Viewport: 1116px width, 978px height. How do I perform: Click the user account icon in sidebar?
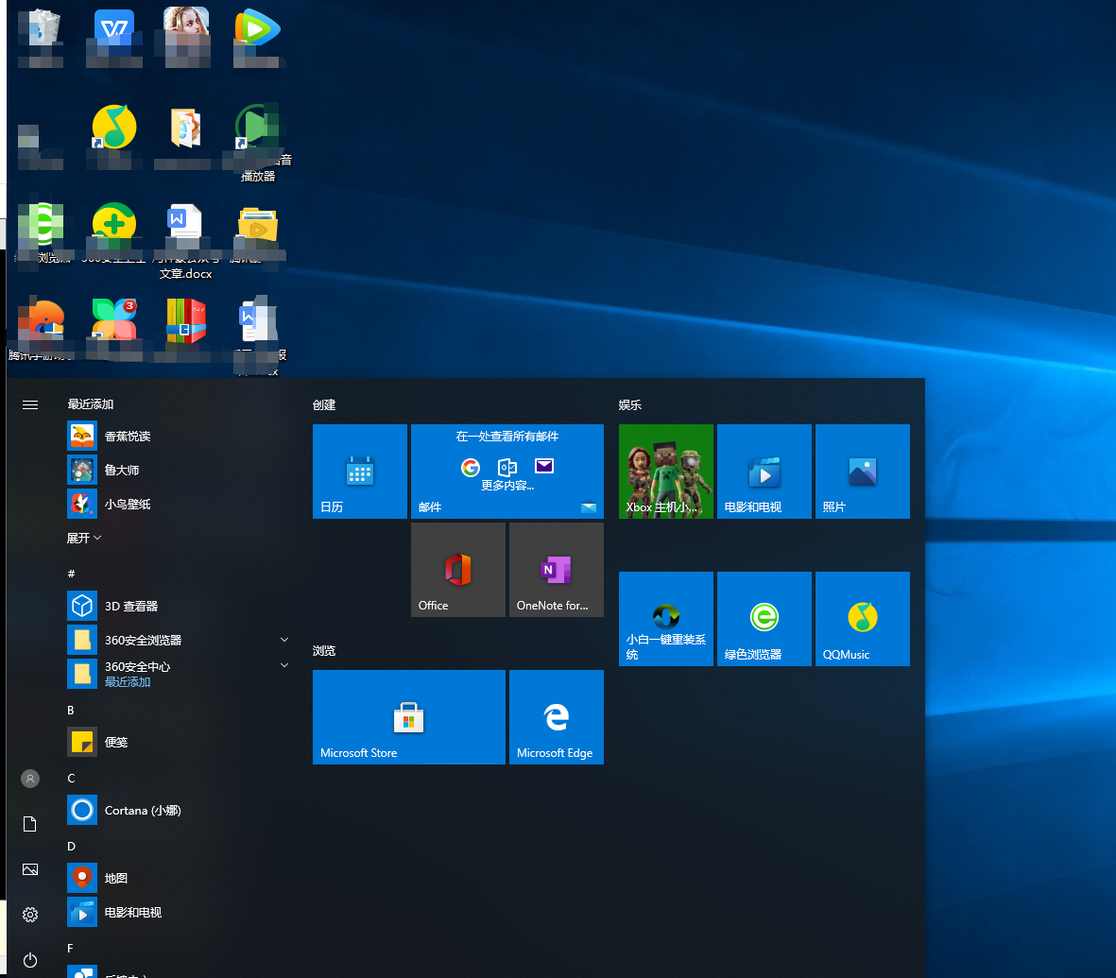pos(30,779)
